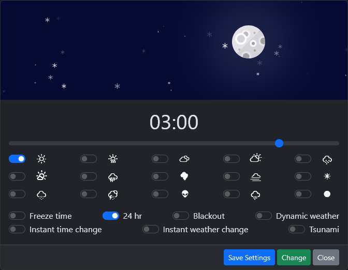
Task: Click the tornado storm cloud icon
Action: pyautogui.click(x=184, y=176)
